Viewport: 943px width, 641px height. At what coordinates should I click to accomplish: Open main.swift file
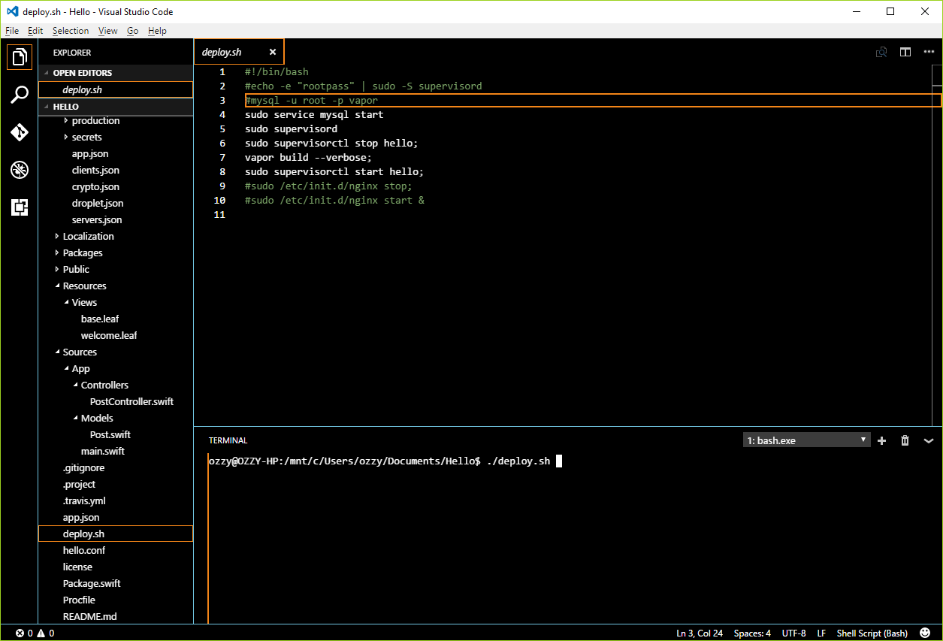[103, 451]
